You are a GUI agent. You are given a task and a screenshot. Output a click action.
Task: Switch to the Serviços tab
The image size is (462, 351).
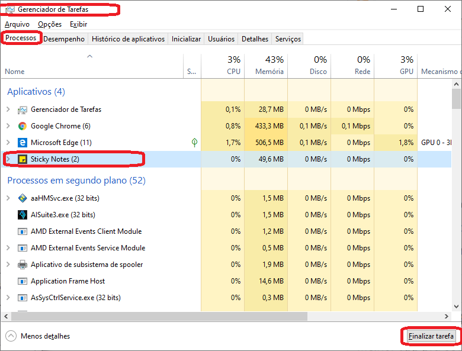(288, 39)
